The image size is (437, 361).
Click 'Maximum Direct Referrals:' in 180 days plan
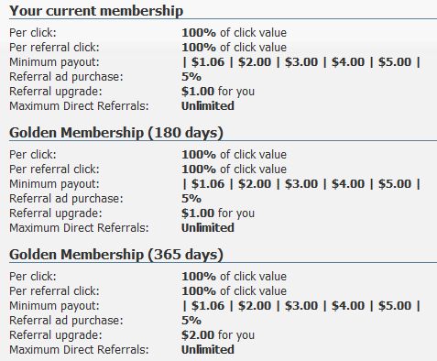click(79, 228)
